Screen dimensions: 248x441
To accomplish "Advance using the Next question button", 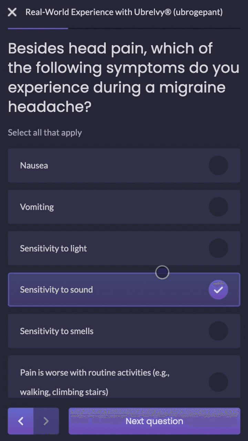I will (x=154, y=421).
